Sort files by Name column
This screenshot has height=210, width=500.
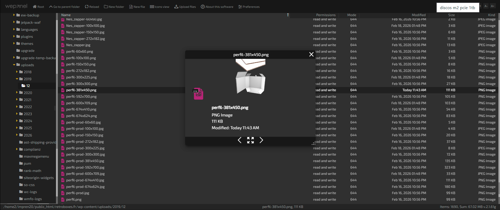point(66,15)
